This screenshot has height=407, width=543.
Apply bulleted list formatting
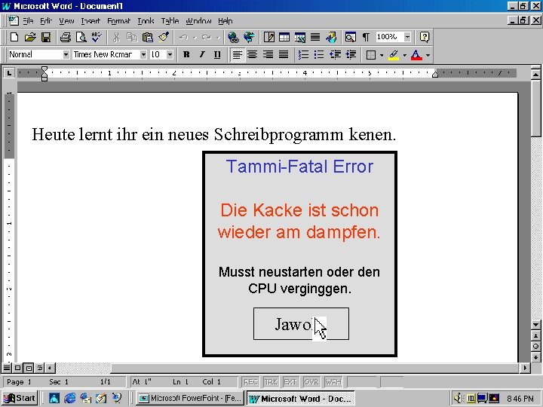(319, 55)
